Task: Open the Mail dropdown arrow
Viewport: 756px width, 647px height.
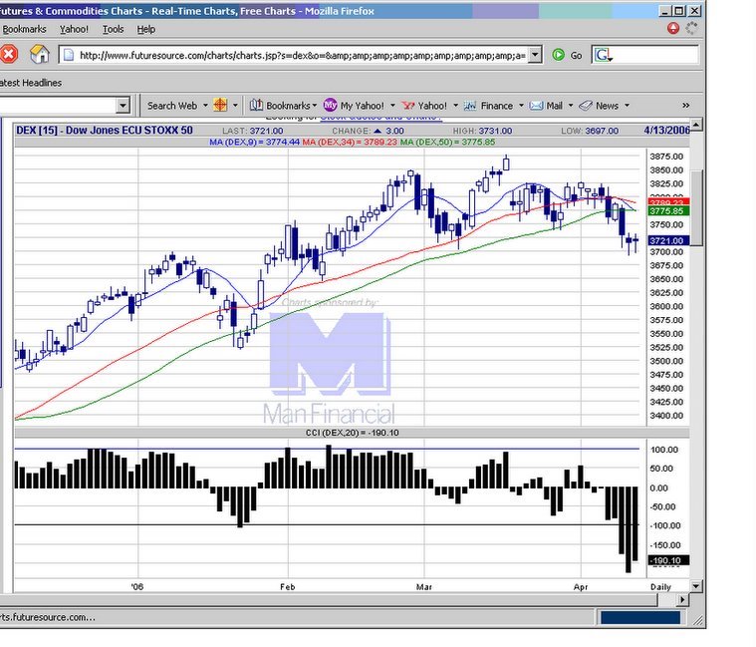Action: 571,106
